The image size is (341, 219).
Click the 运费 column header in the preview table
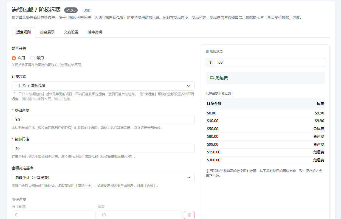click(x=320, y=104)
